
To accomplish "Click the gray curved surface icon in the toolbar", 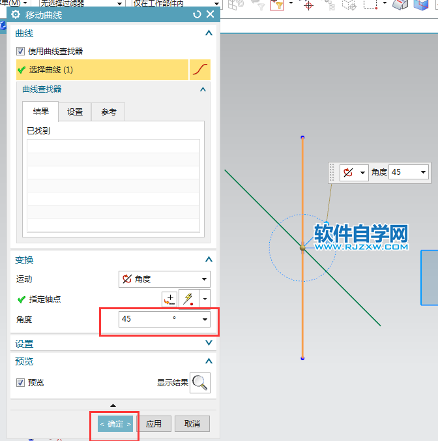I will tap(400, 5).
